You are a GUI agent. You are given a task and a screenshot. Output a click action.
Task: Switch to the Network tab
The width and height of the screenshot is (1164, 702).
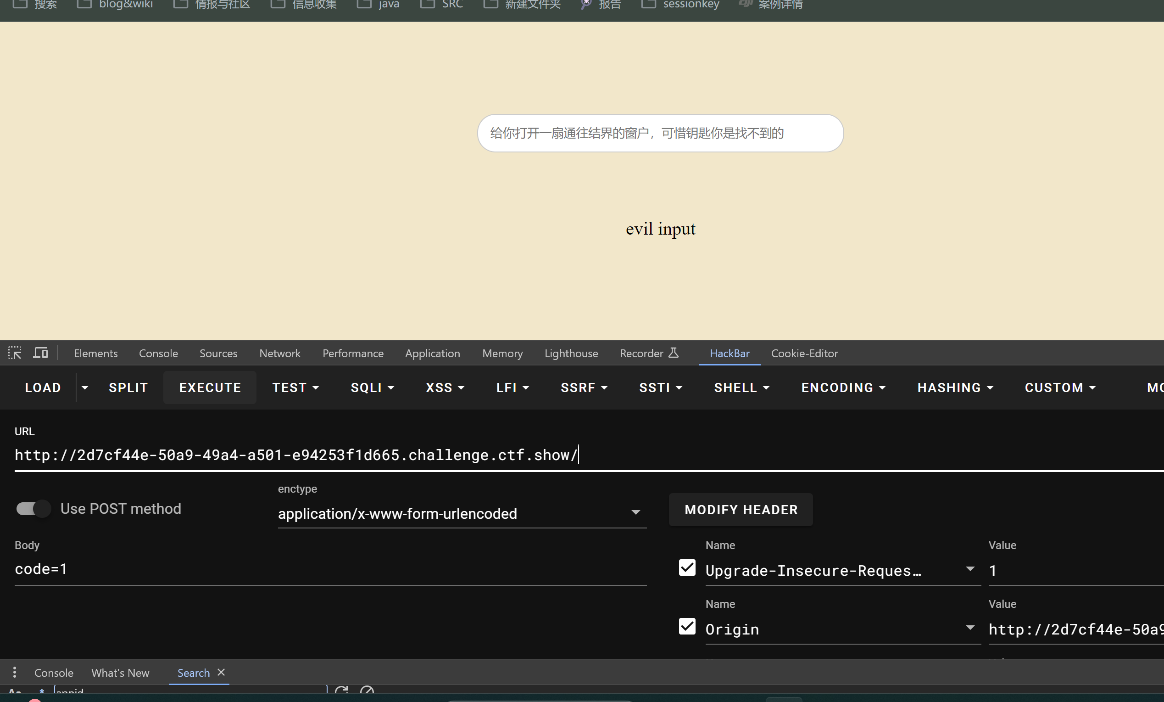click(280, 353)
